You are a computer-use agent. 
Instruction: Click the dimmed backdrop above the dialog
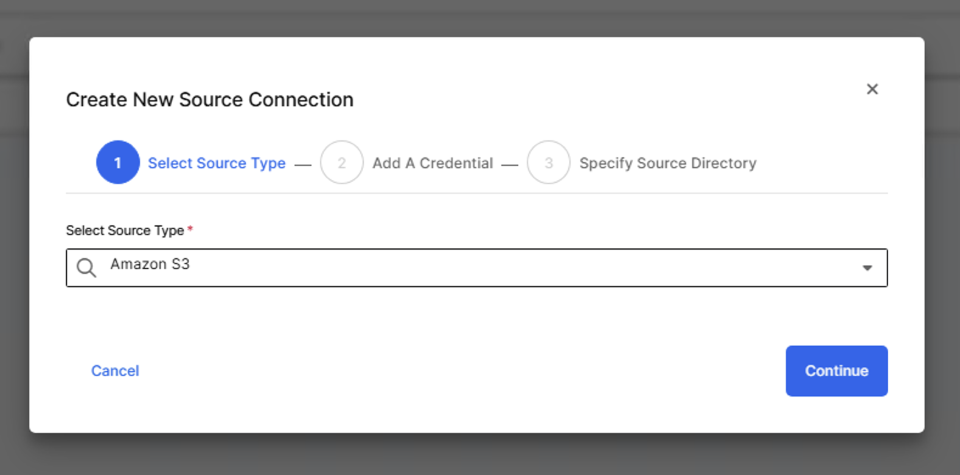click(480, 17)
